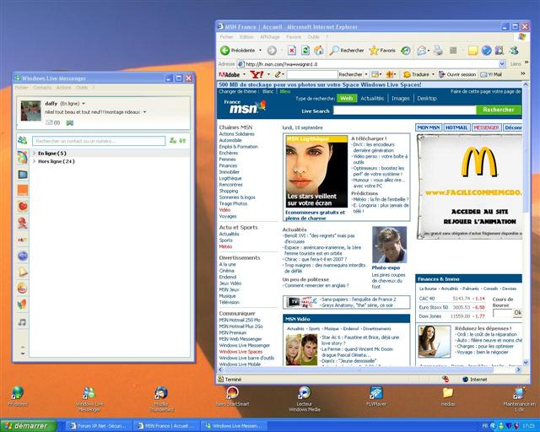Click the green Spaces icon beside inbox count

70,122
